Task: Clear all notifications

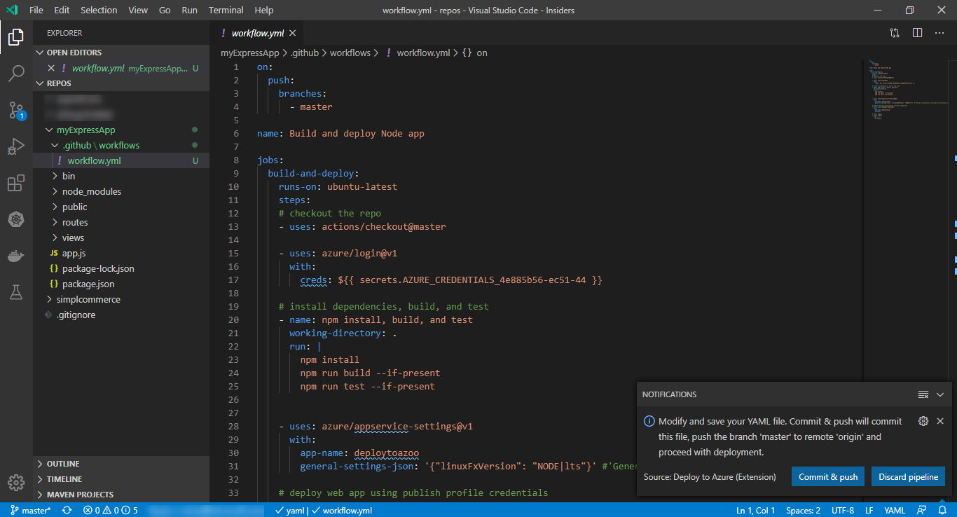Action: 923,394
